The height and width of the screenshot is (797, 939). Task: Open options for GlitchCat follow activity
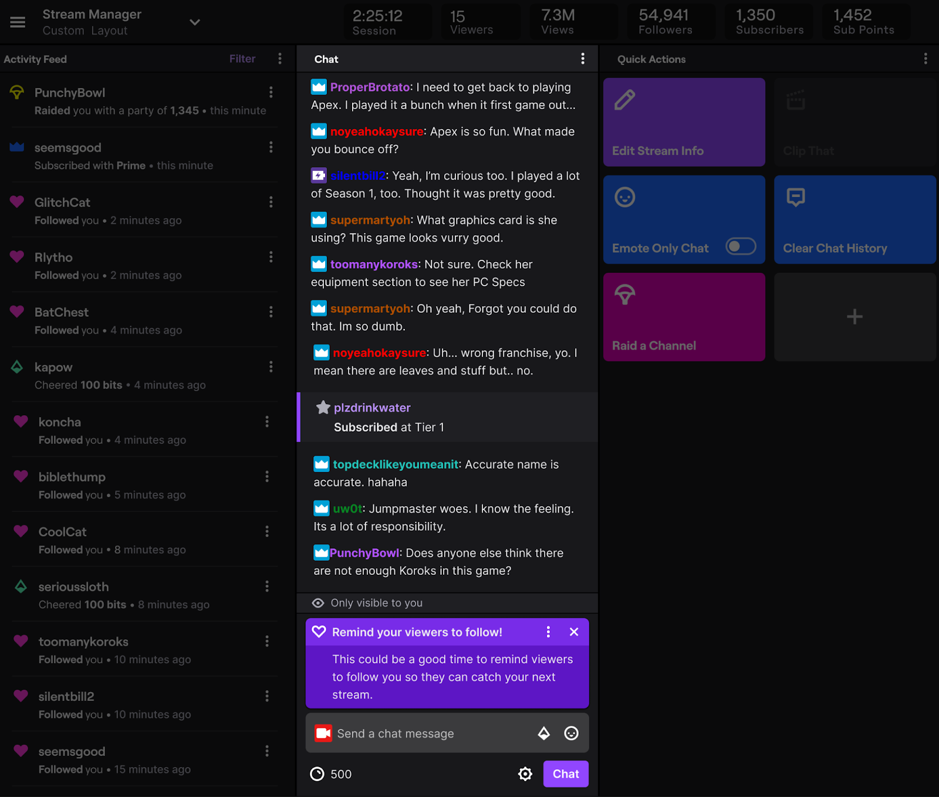271,202
